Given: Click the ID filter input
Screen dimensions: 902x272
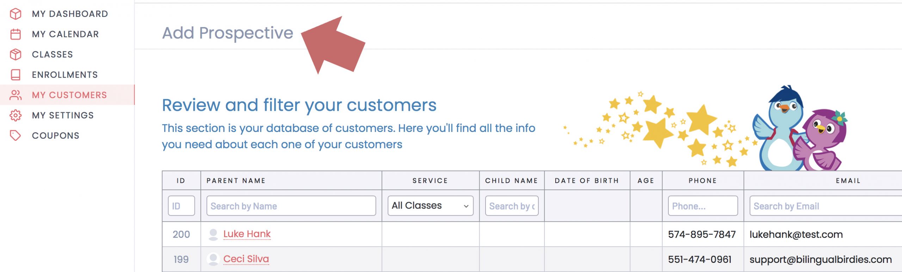Looking at the screenshot, I should point(181,206).
